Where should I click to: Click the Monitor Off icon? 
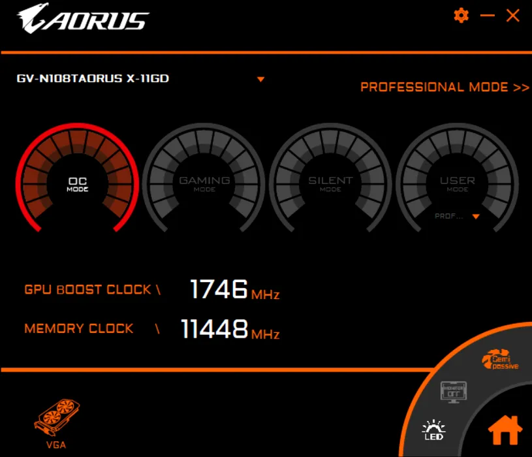454,392
